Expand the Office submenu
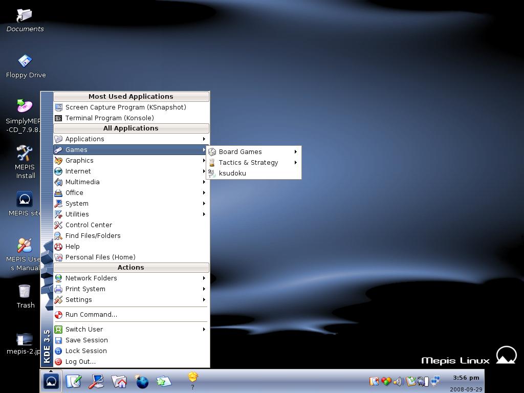524x393 pixels. 132,192
